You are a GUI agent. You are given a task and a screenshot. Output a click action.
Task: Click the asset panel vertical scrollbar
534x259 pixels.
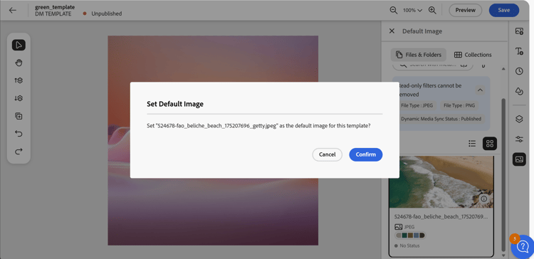coord(503,174)
